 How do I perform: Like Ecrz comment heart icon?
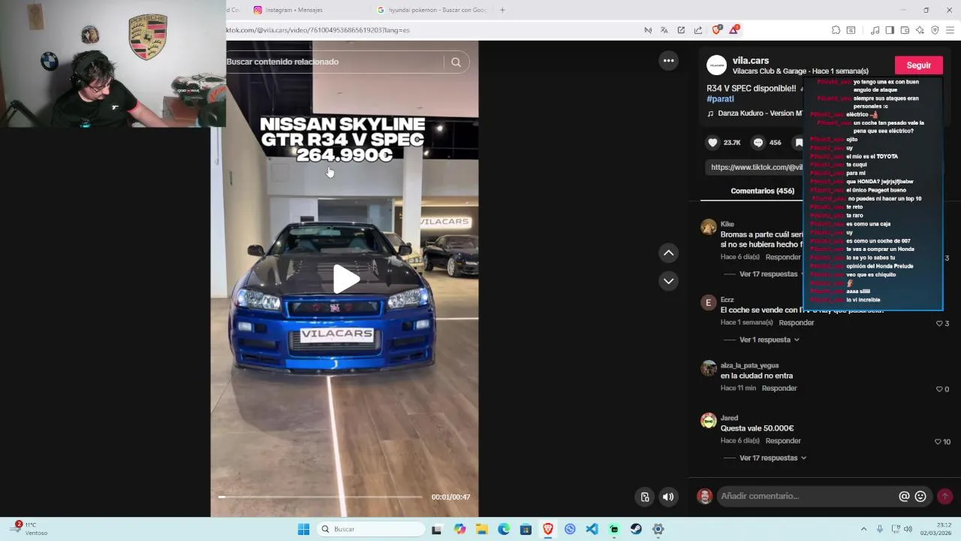click(x=938, y=323)
